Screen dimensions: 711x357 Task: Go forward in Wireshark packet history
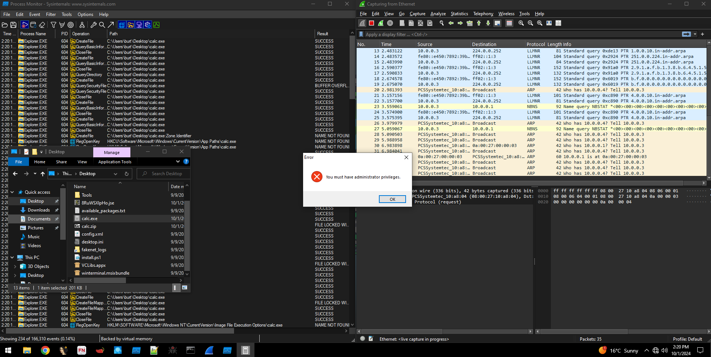(x=460, y=23)
